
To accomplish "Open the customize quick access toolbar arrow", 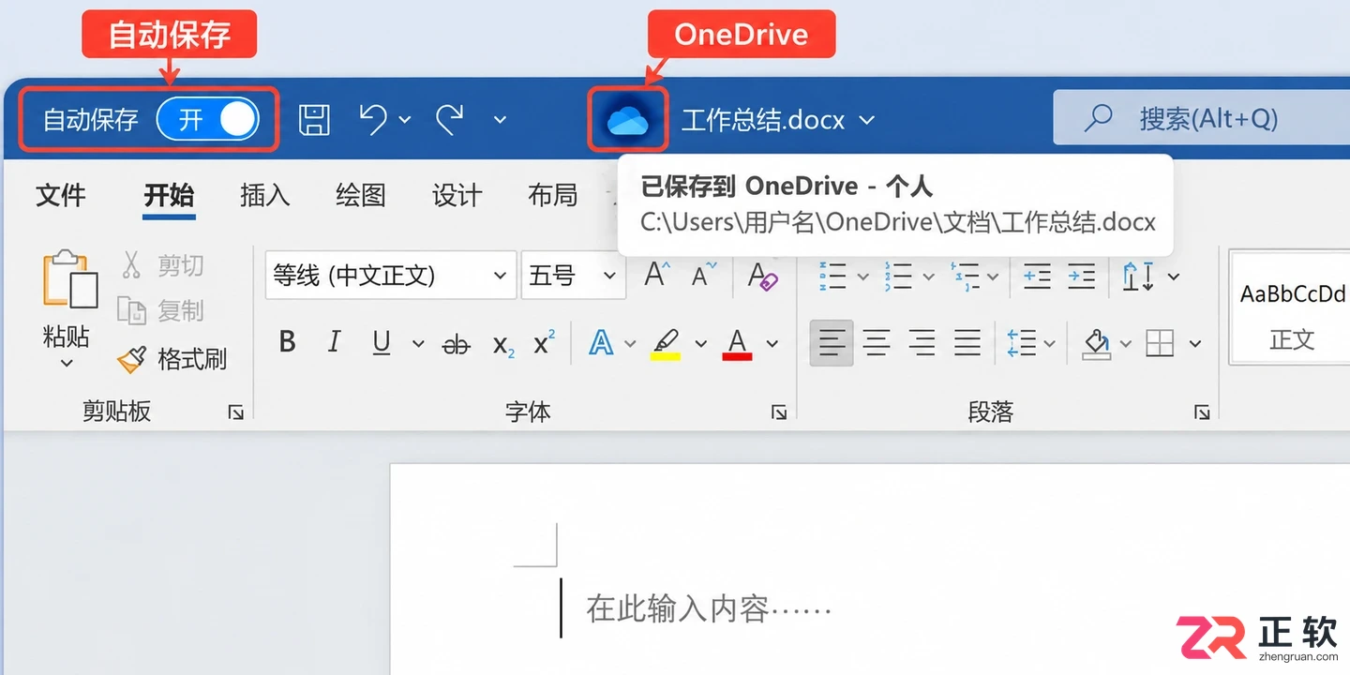I will click(x=500, y=119).
